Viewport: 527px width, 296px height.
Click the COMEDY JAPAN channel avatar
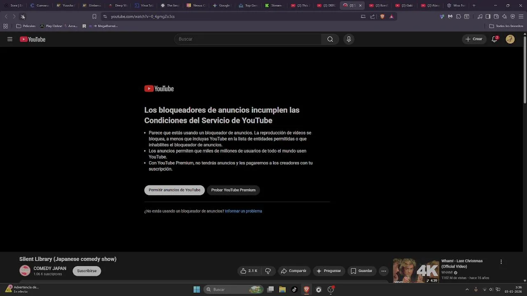[x=25, y=271]
